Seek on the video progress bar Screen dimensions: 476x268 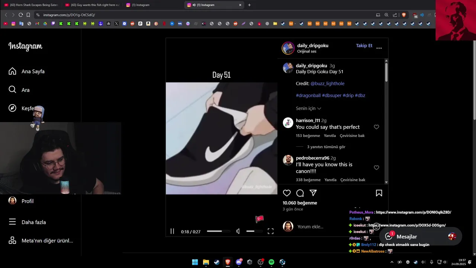click(x=218, y=231)
